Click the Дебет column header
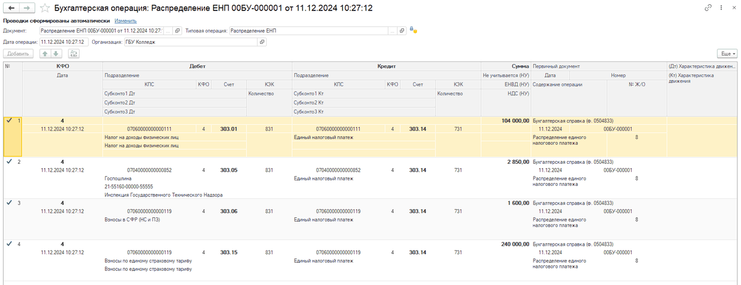 coord(197,65)
